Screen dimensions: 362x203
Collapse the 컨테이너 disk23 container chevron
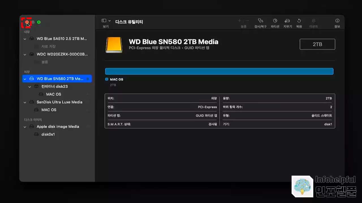30,87
